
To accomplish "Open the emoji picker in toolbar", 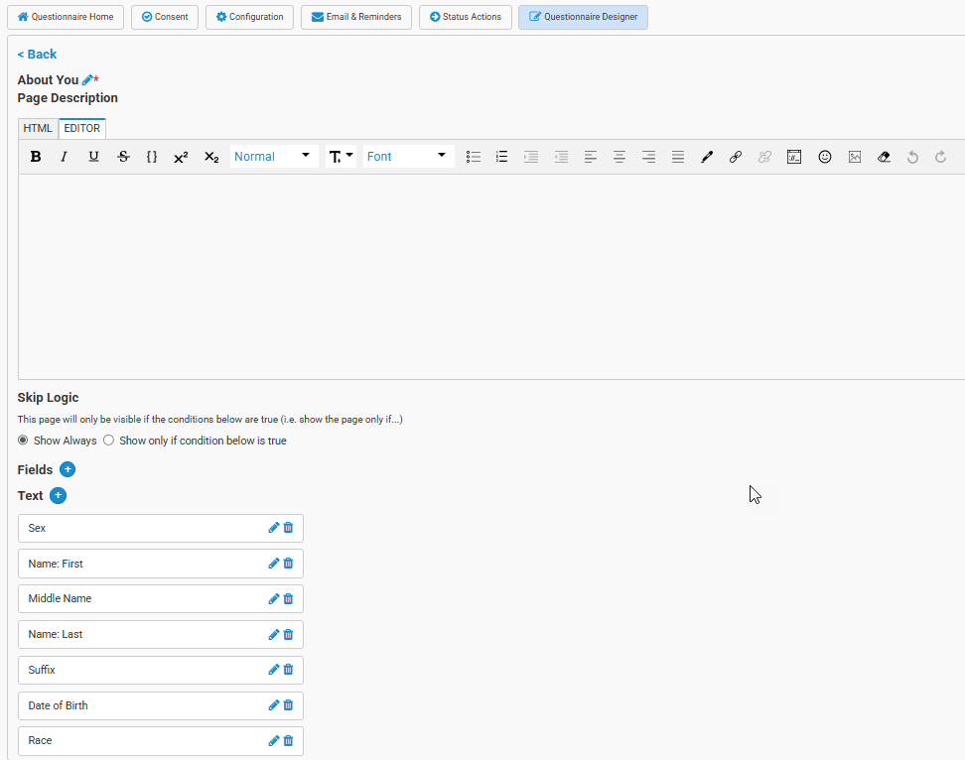I will pyautogui.click(x=825, y=157).
